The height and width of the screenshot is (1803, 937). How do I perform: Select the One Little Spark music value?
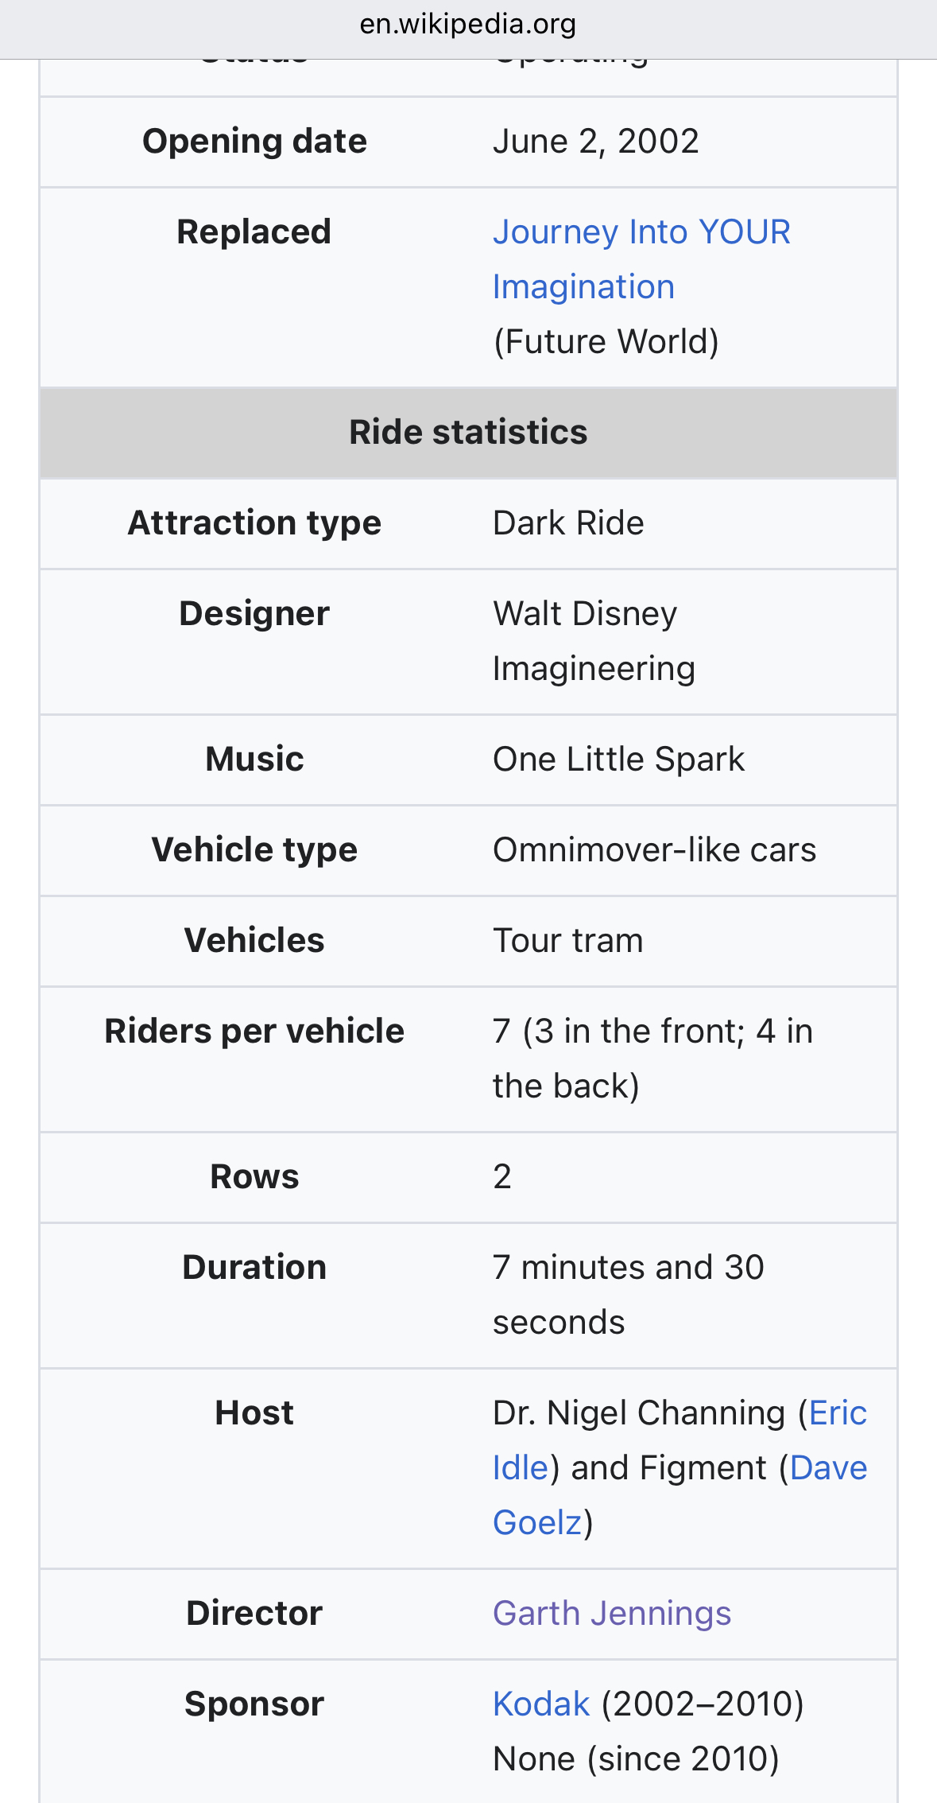click(618, 760)
